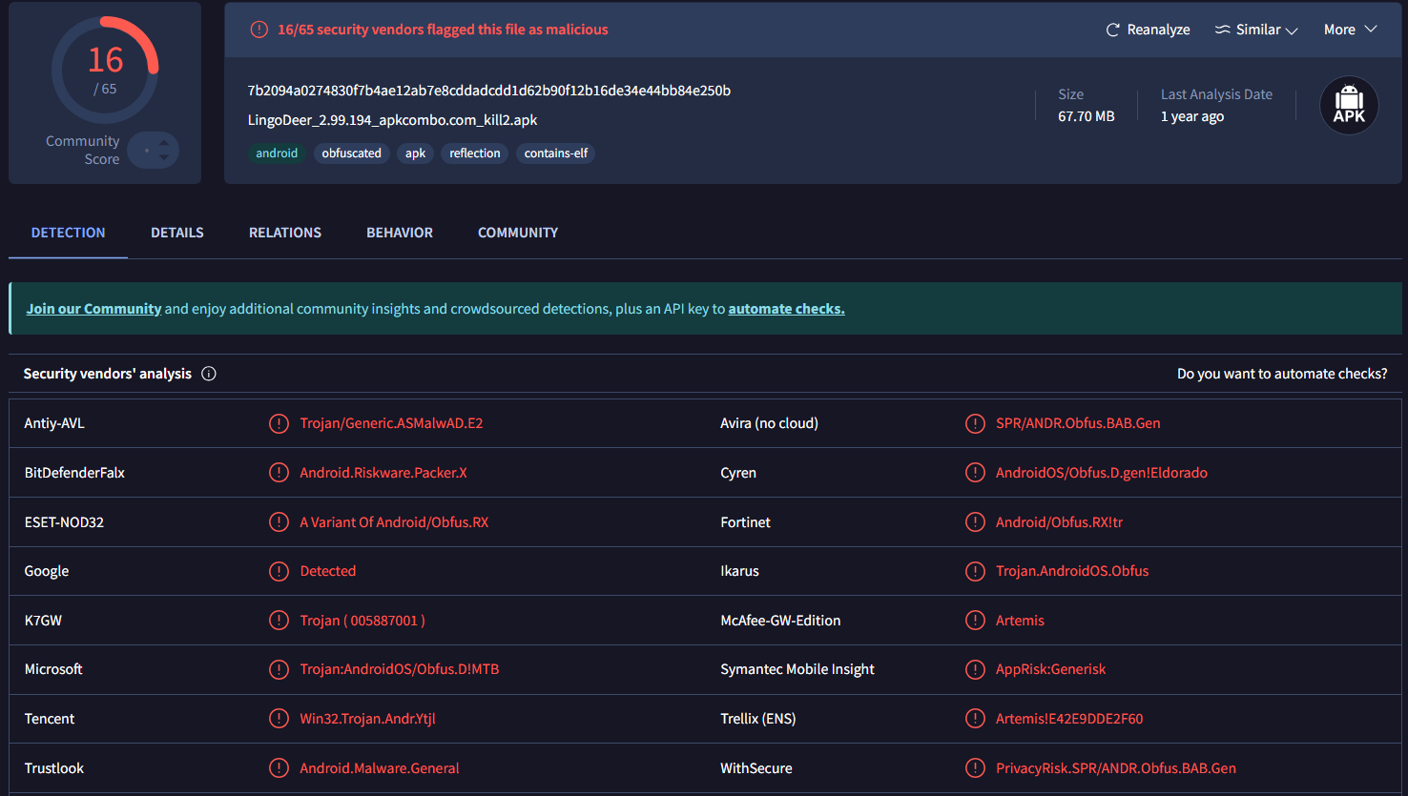Click the alert icon in Google row
This screenshot has height=796, width=1408.
(279, 571)
